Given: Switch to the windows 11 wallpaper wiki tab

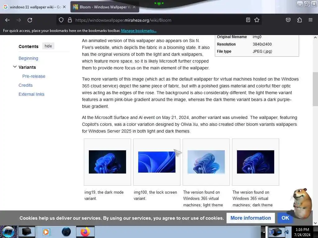Looking at the screenshot, I should (x=34, y=7).
